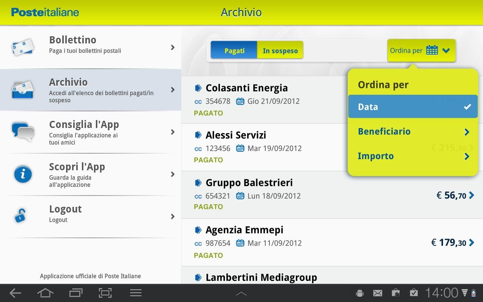Switch to the In sospeso tab
483x302 pixels.
point(280,50)
